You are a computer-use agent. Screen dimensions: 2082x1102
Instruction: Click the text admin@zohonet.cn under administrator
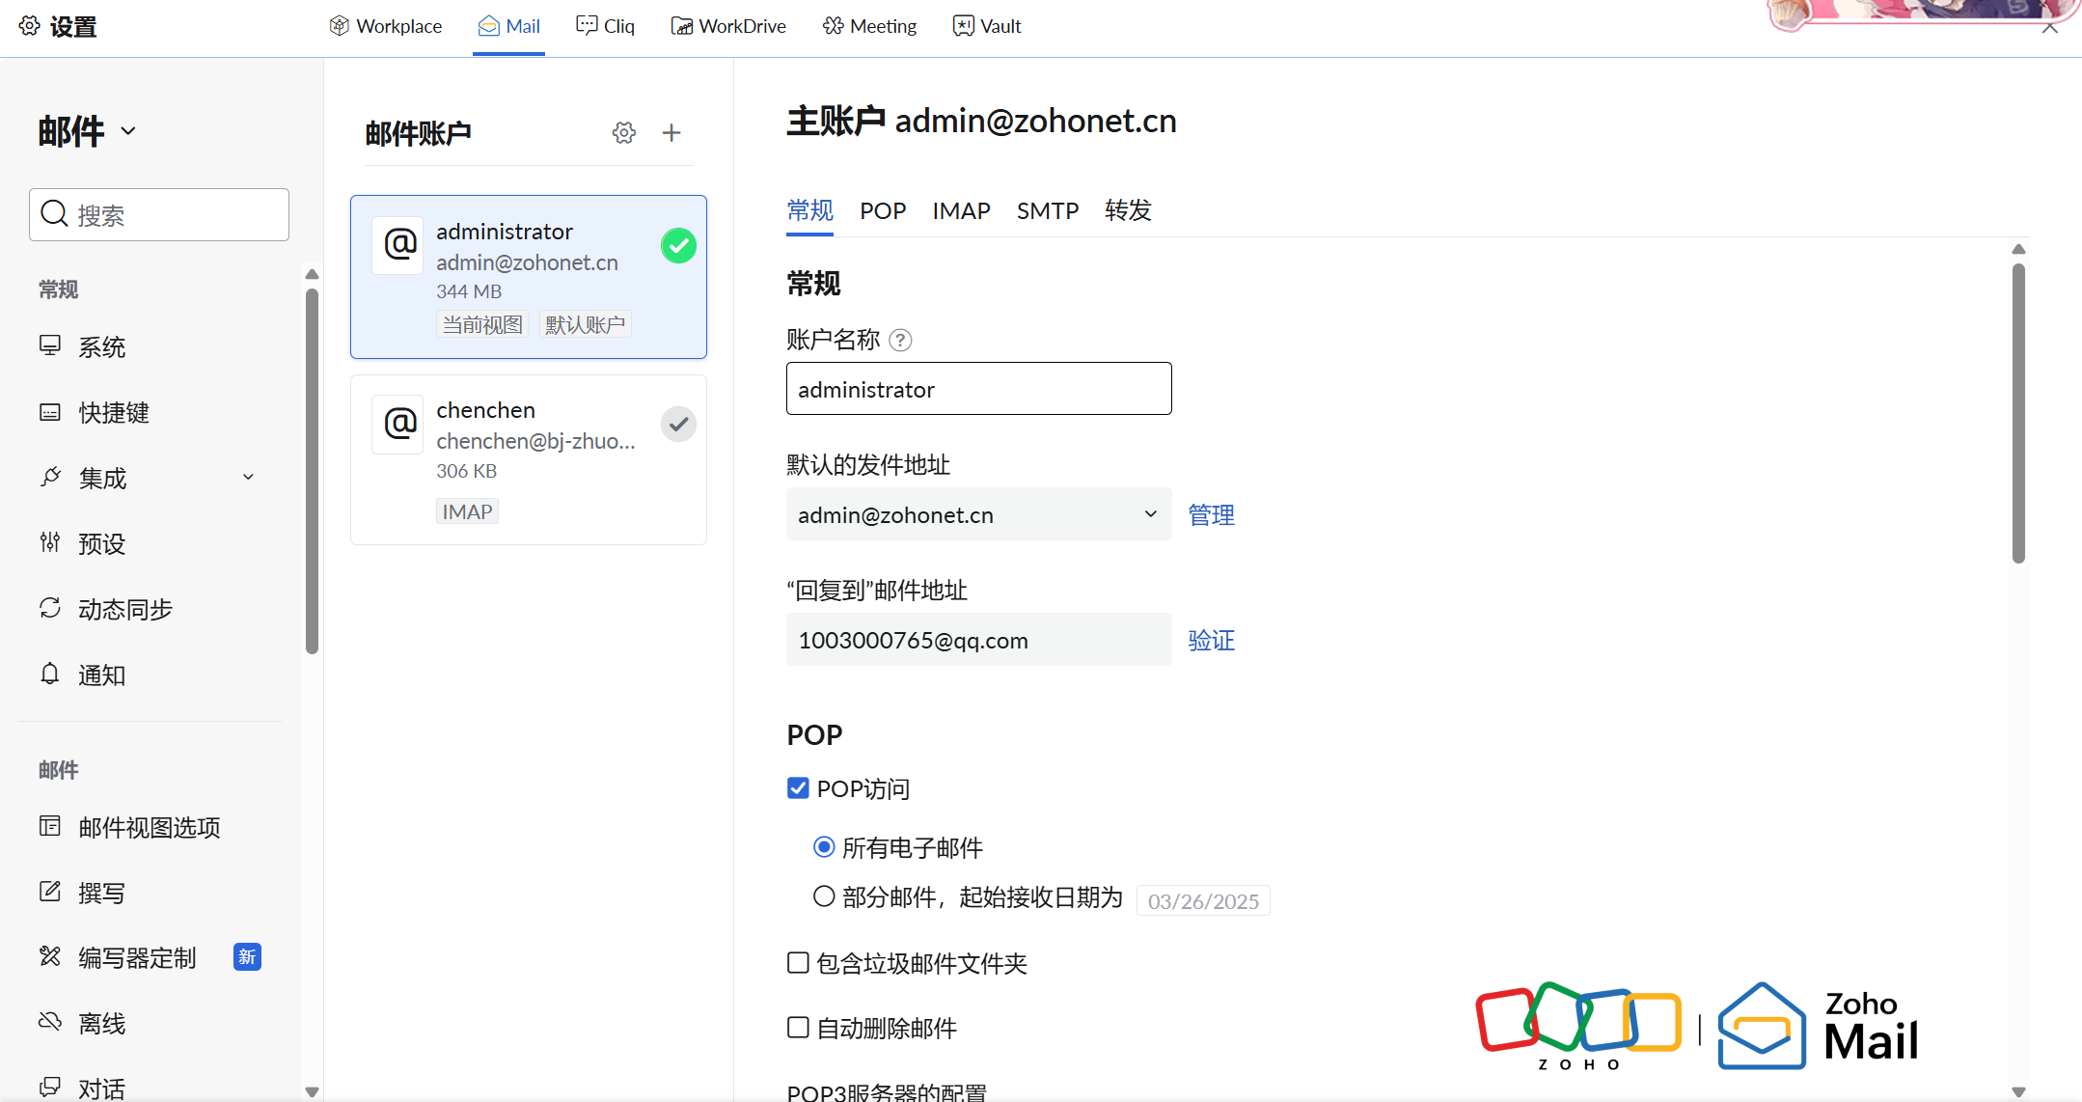pyautogui.click(x=527, y=262)
